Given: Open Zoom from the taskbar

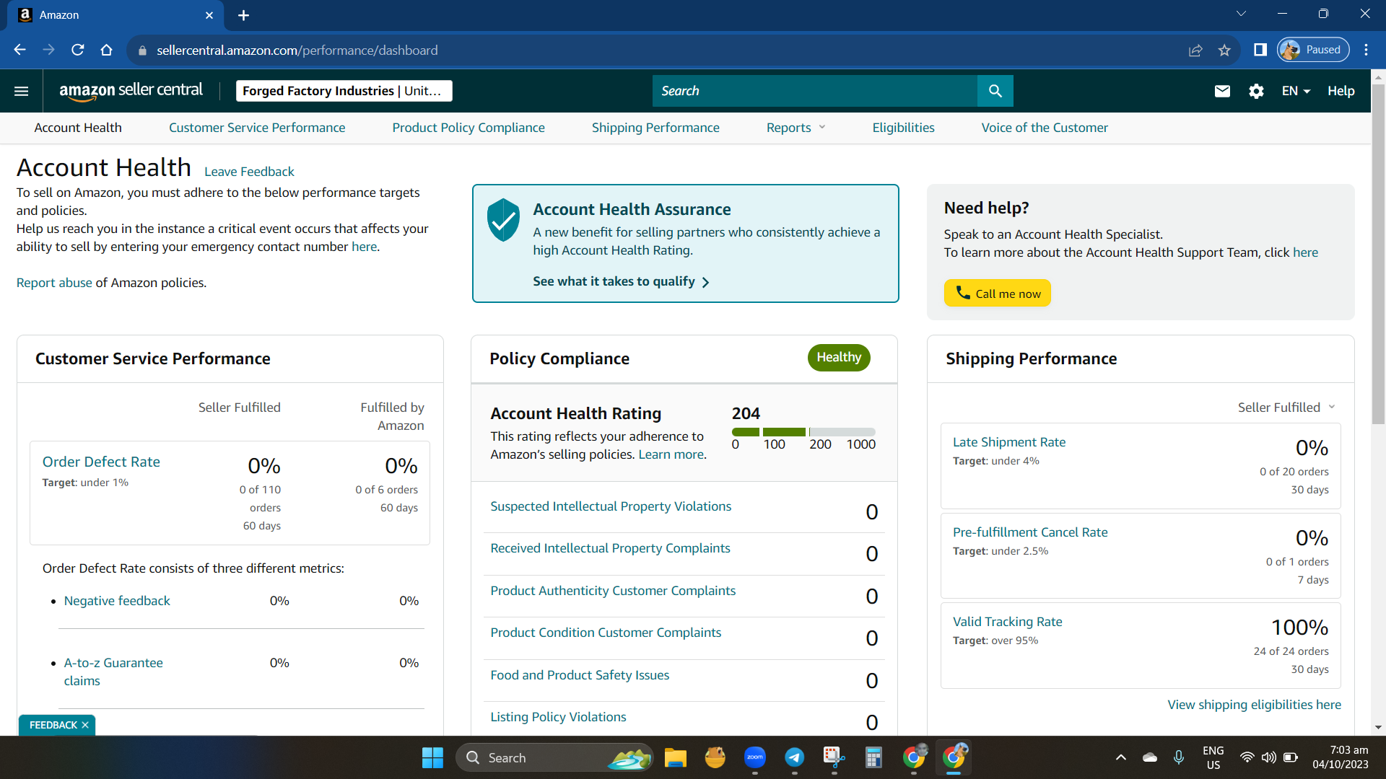Looking at the screenshot, I should (x=755, y=757).
